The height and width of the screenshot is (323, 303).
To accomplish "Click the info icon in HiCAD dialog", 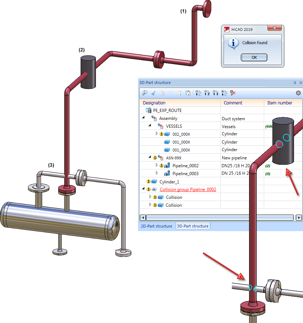I will pyautogui.click(x=233, y=44).
